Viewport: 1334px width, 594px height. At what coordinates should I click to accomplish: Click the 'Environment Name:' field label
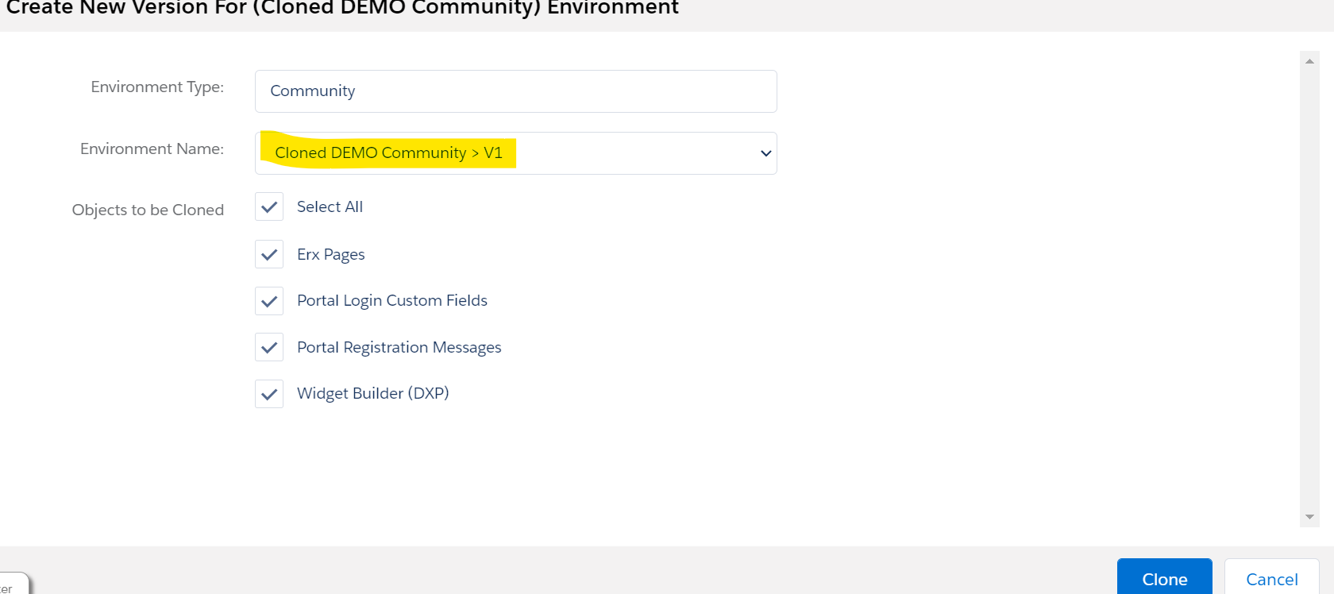(152, 149)
